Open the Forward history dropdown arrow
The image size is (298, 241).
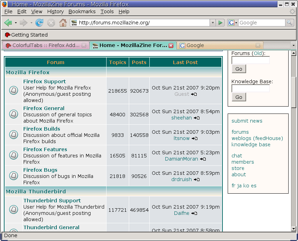[31, 23]
